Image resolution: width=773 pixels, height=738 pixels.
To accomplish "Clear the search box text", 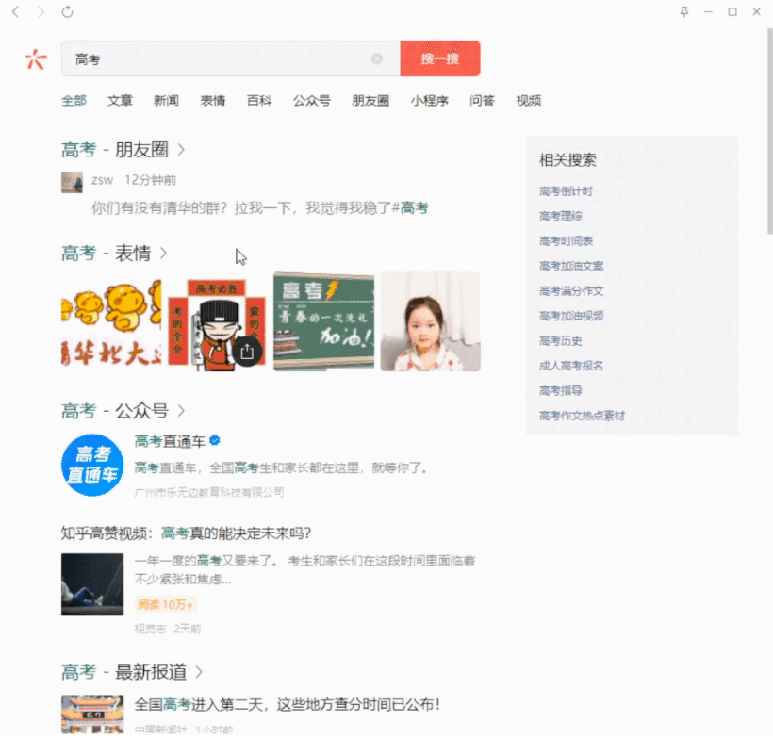I will click(x=377, y=58).
